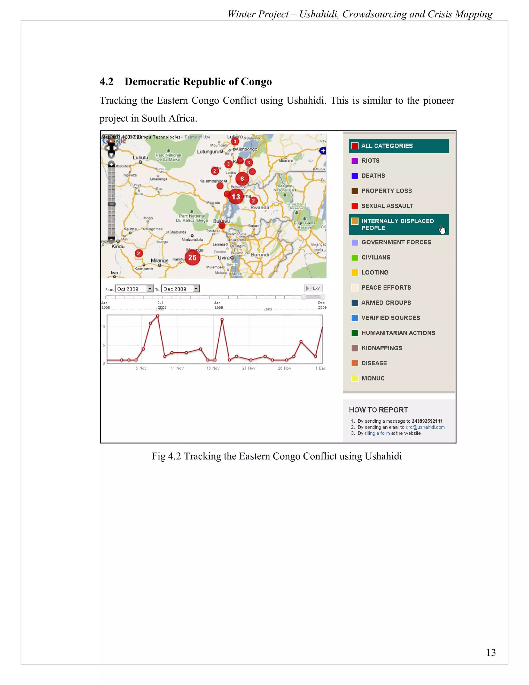Click the map cluster marker labeled 13
This screenshot has height=685, width=529.
(x=236, y=197)
